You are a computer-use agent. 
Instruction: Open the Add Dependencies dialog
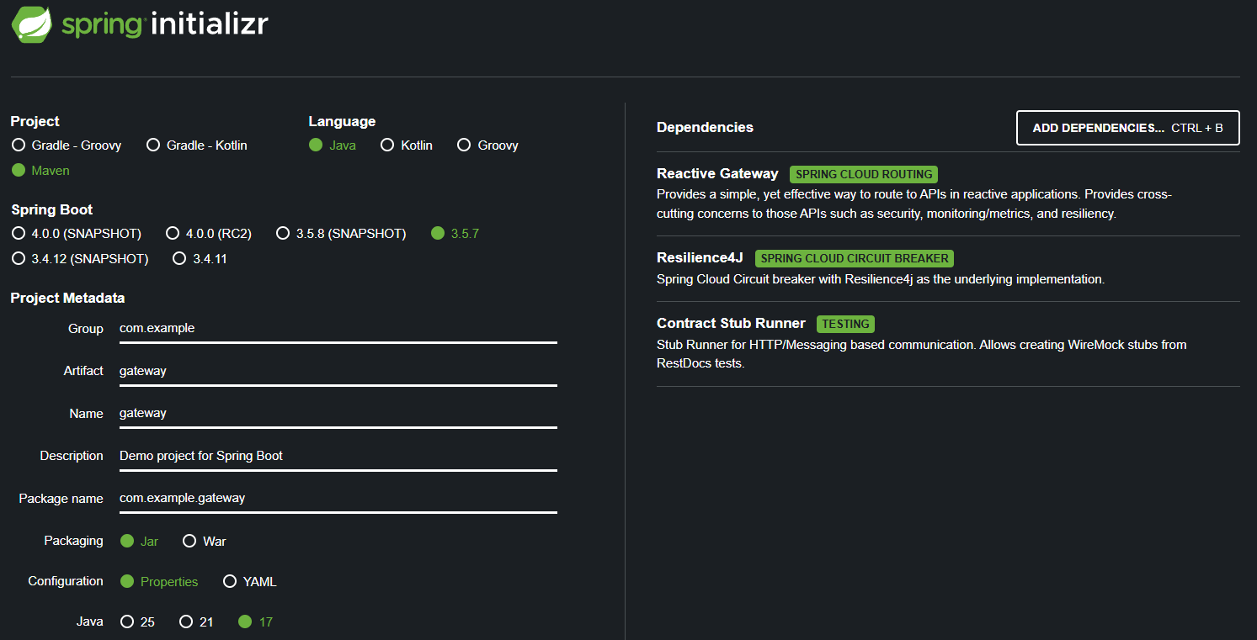(1128, 128)
